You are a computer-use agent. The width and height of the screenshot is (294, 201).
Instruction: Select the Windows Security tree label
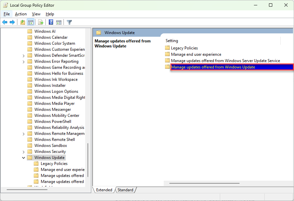pyautogui.click(x=50, y=152)
